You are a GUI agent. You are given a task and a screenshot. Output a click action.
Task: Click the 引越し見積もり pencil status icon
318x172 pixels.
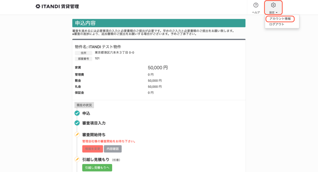[77, 160]
